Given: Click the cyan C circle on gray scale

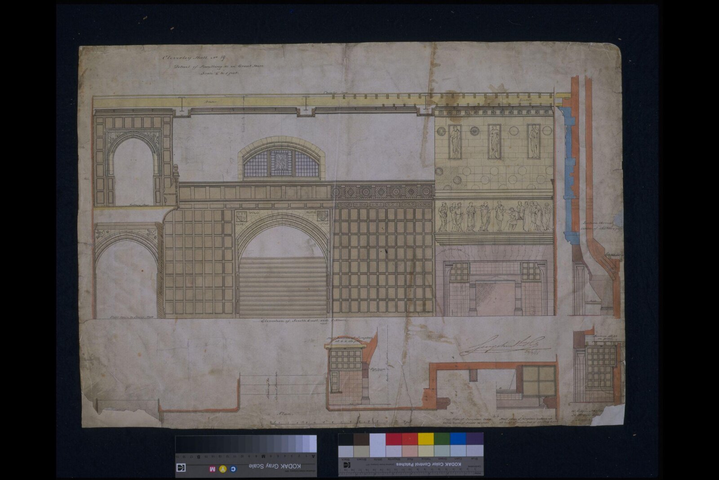Looking at the screenshot, I should click(233, 469).
